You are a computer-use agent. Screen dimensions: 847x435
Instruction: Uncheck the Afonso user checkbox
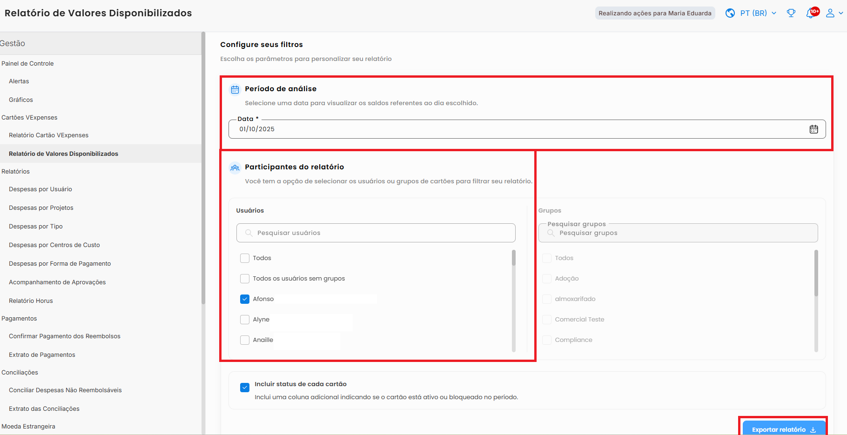[x=245, y=299]
